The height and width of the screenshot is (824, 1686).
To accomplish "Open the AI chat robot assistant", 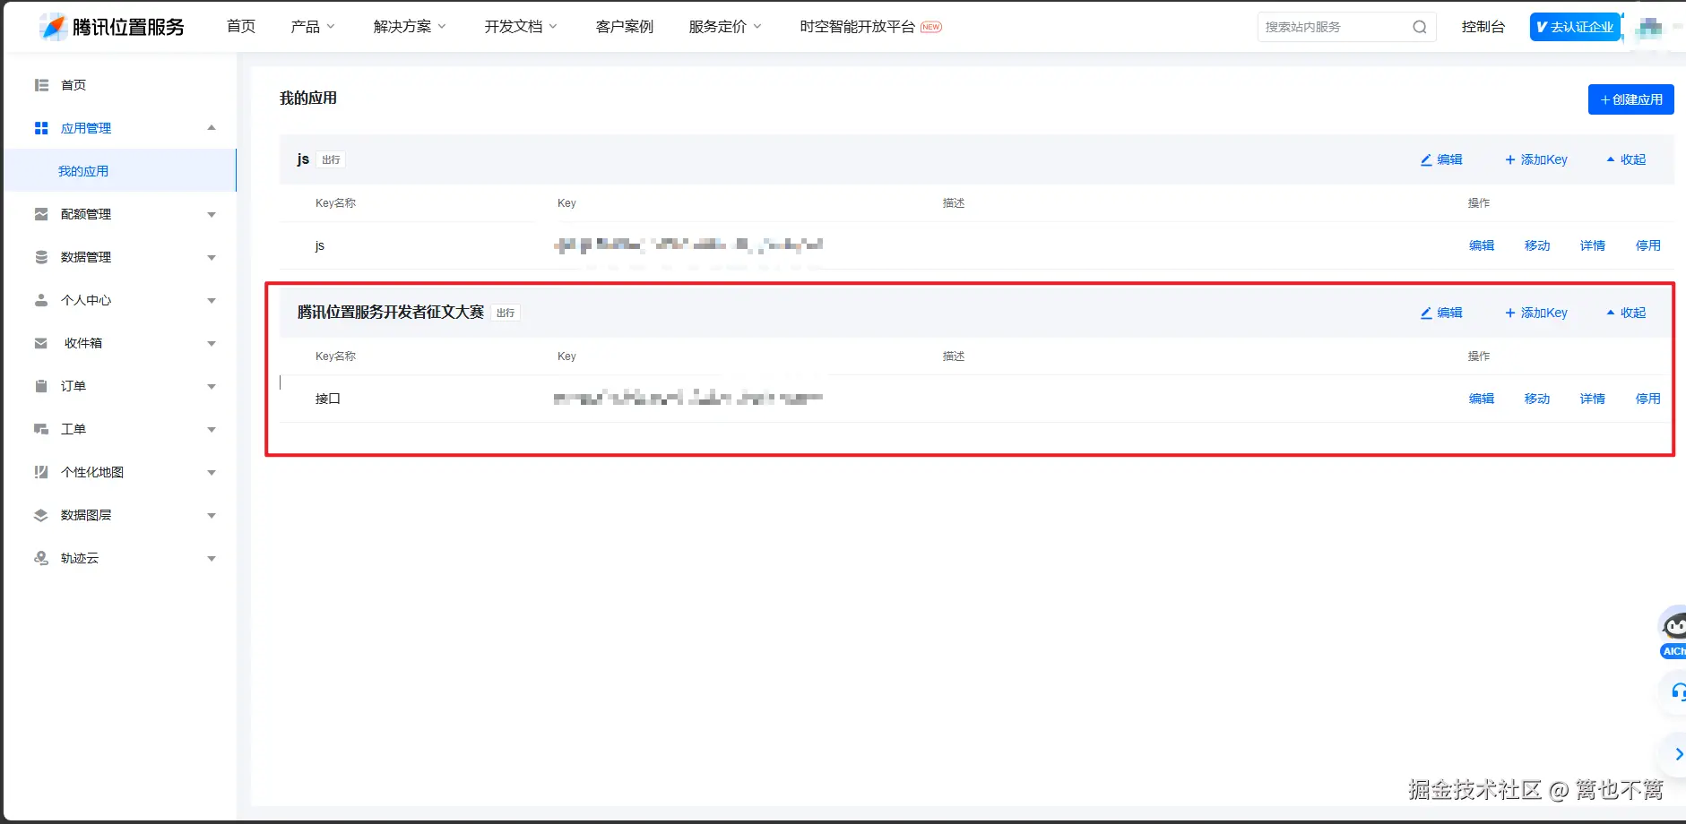I will tap(1673, 632).
